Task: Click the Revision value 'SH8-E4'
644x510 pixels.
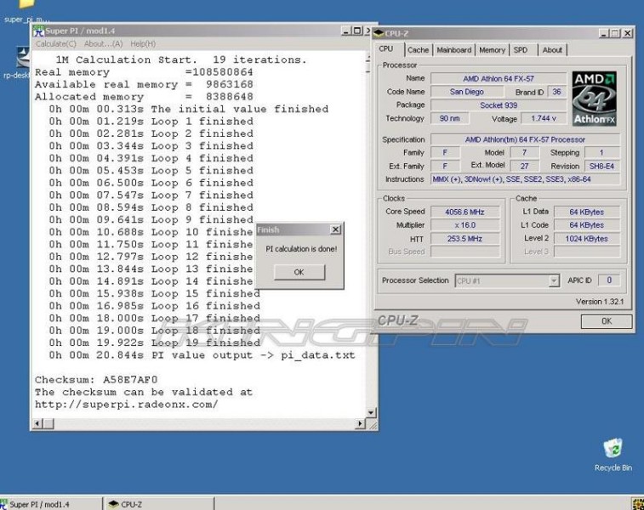Action: (601, 166)
